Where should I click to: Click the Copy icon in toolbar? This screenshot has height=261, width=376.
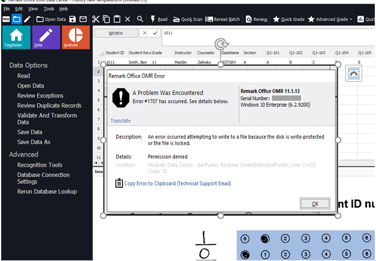coord(106,19)
